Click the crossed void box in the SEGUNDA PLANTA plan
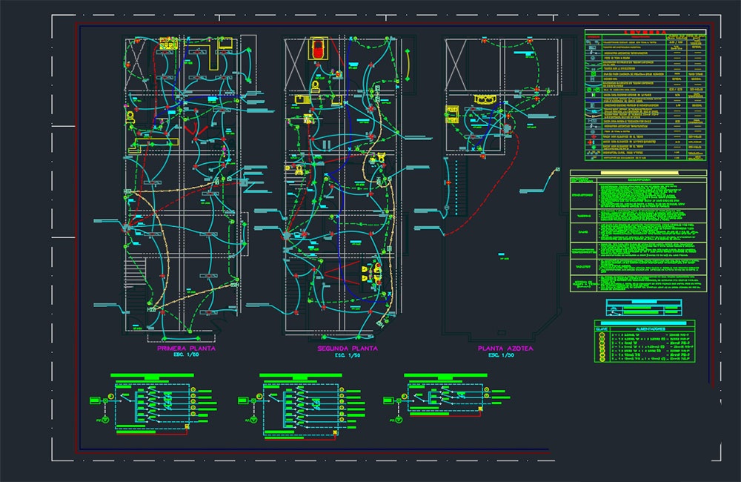This screenshot has height=482, width=741. [296, 65]
